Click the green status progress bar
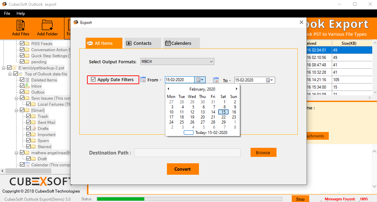 pyautogui.click(x=120, y=199)
